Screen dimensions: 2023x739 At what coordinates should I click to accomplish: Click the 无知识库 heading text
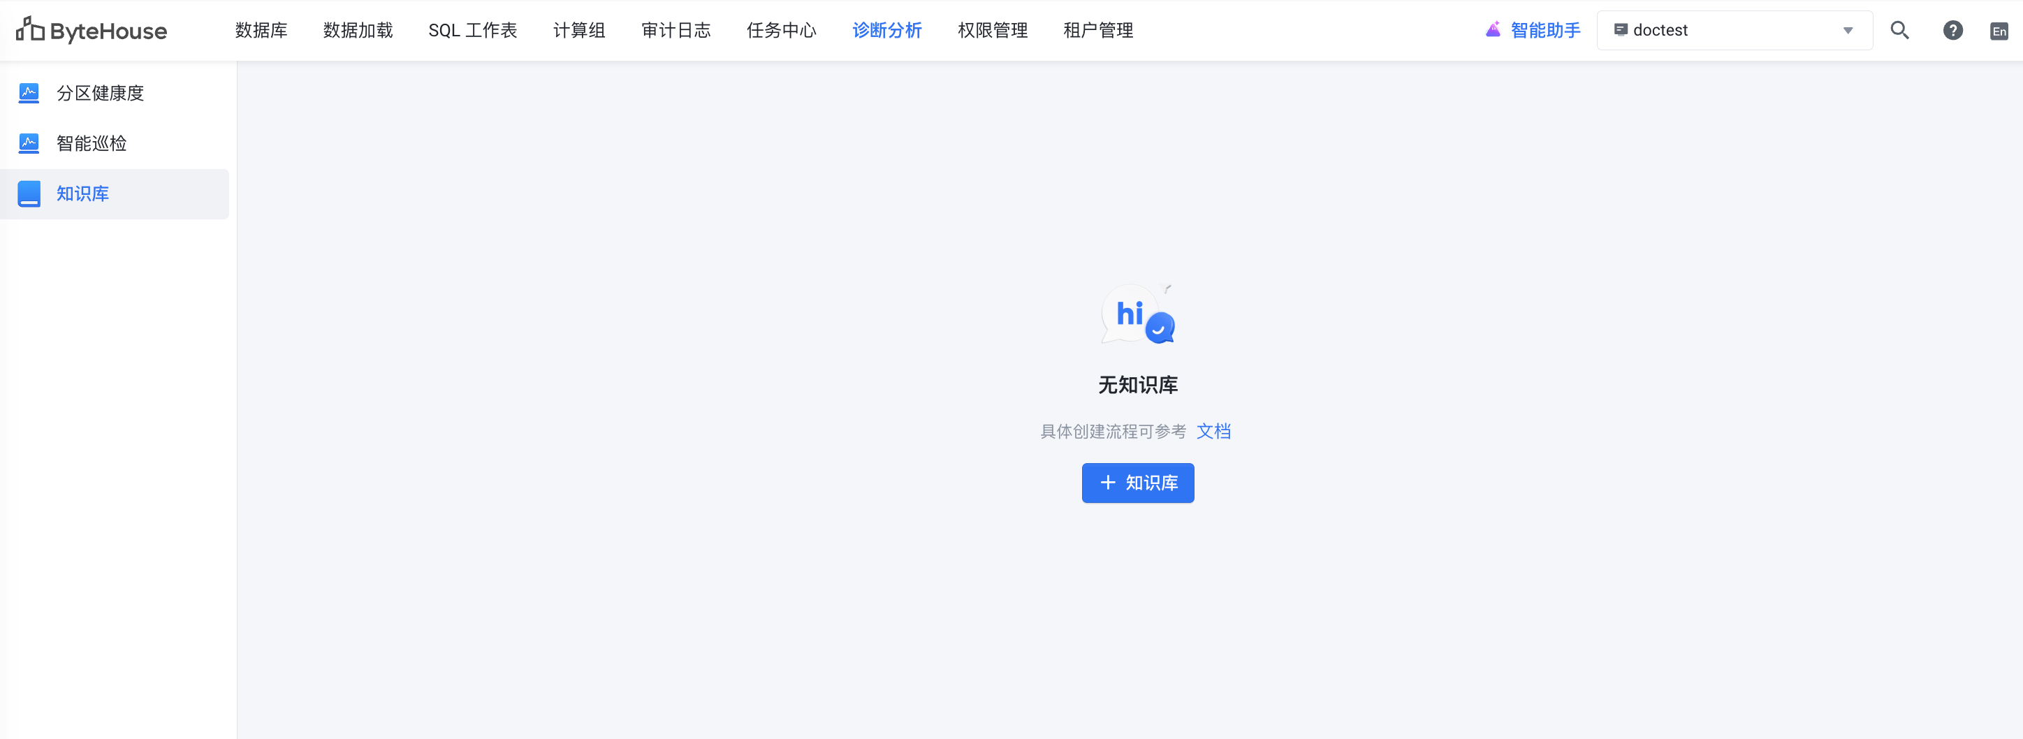coord(1138,385)
